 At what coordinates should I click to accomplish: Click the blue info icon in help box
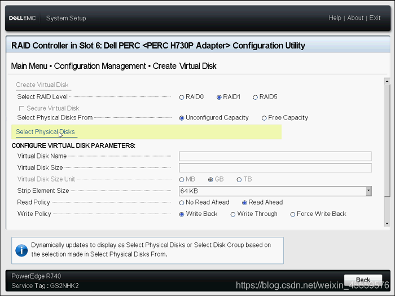tap(21, 250)
